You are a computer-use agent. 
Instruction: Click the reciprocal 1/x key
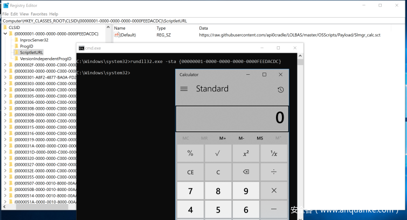[274, 153]
